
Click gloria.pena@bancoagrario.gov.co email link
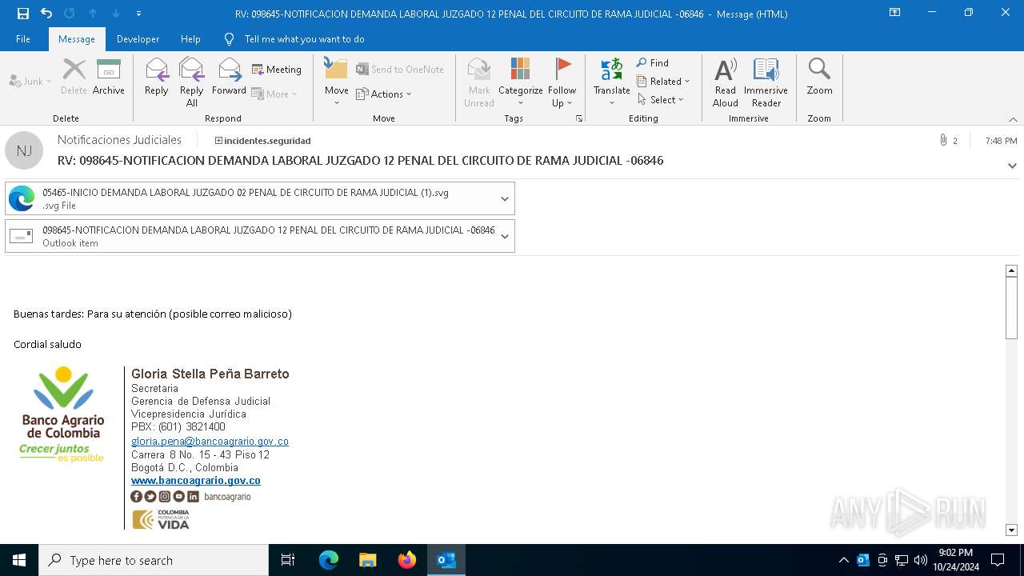coord(210,442)
